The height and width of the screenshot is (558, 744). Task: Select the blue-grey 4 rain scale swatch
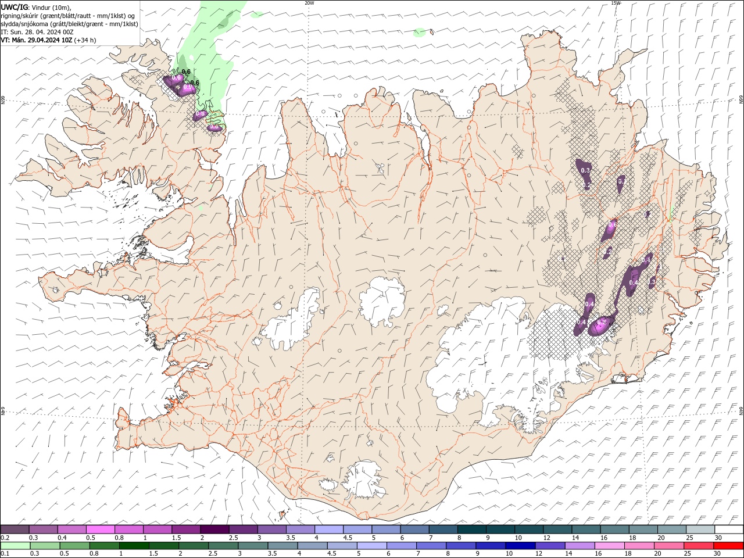(312, 546)
